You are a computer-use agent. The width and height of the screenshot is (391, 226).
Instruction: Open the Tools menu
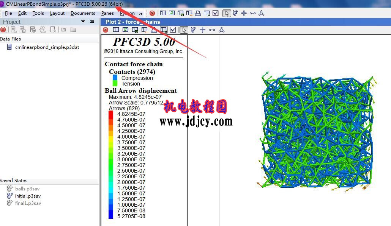pos(38,13)
